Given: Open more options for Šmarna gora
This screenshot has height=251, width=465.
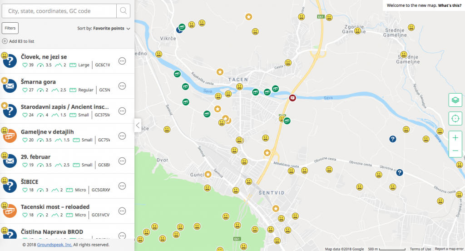Looking at the screenshot, I should 122,86.
